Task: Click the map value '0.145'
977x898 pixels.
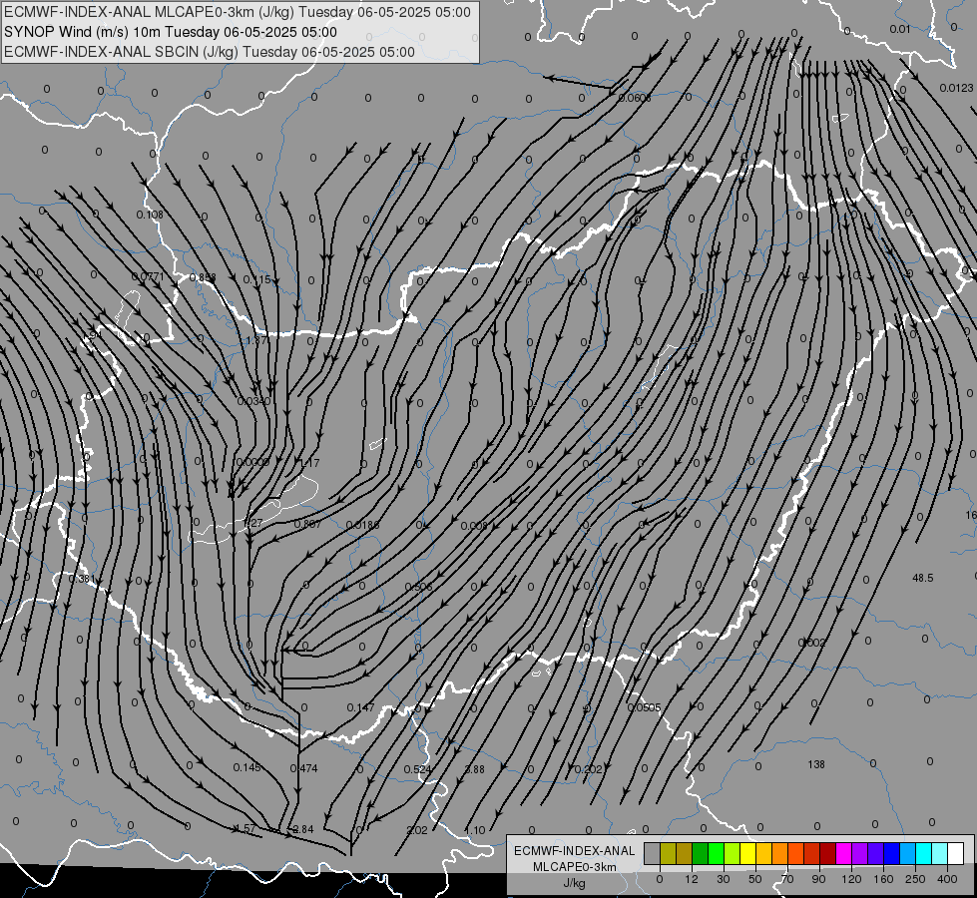Action: pyautogui.click(x=246, y=767)
